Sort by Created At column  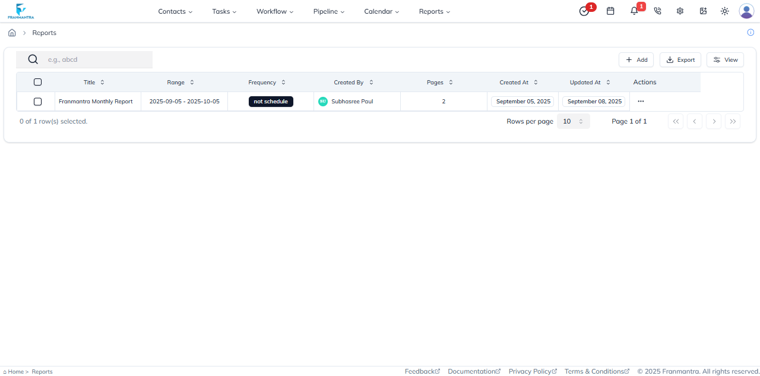518,83
